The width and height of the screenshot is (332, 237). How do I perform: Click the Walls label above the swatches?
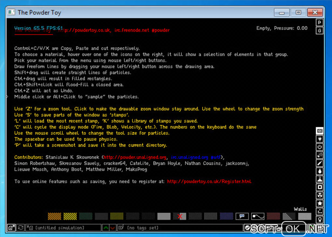300,209
